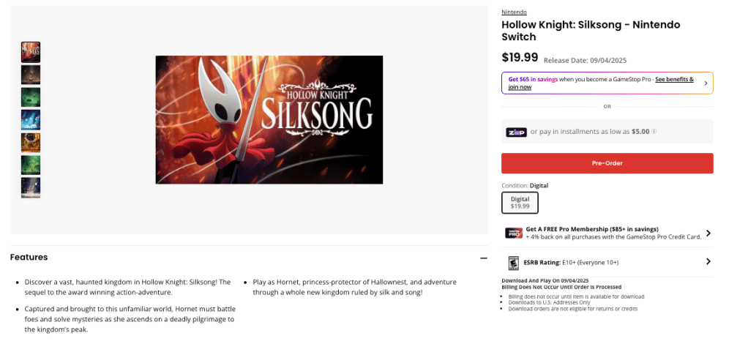Open the free Pro Membership offer chevron

(708, 233)
